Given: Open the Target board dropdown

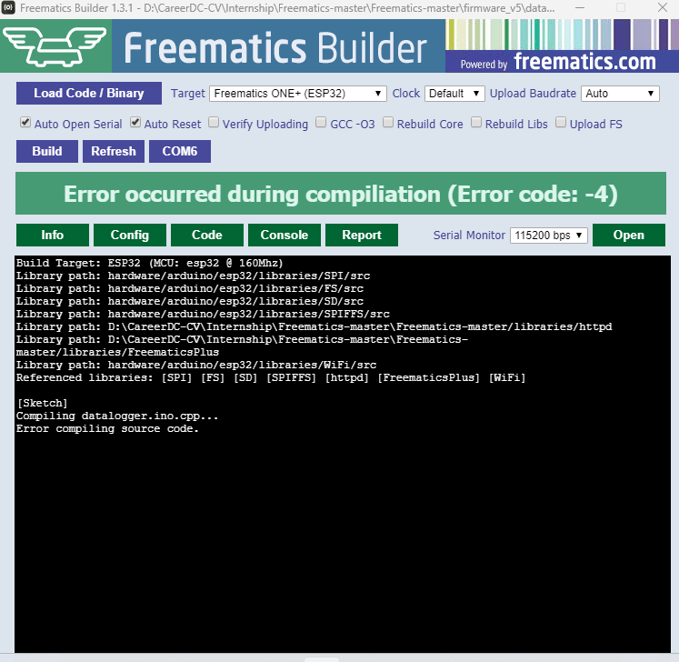Looking at the screenshot, I should (298, 94).
